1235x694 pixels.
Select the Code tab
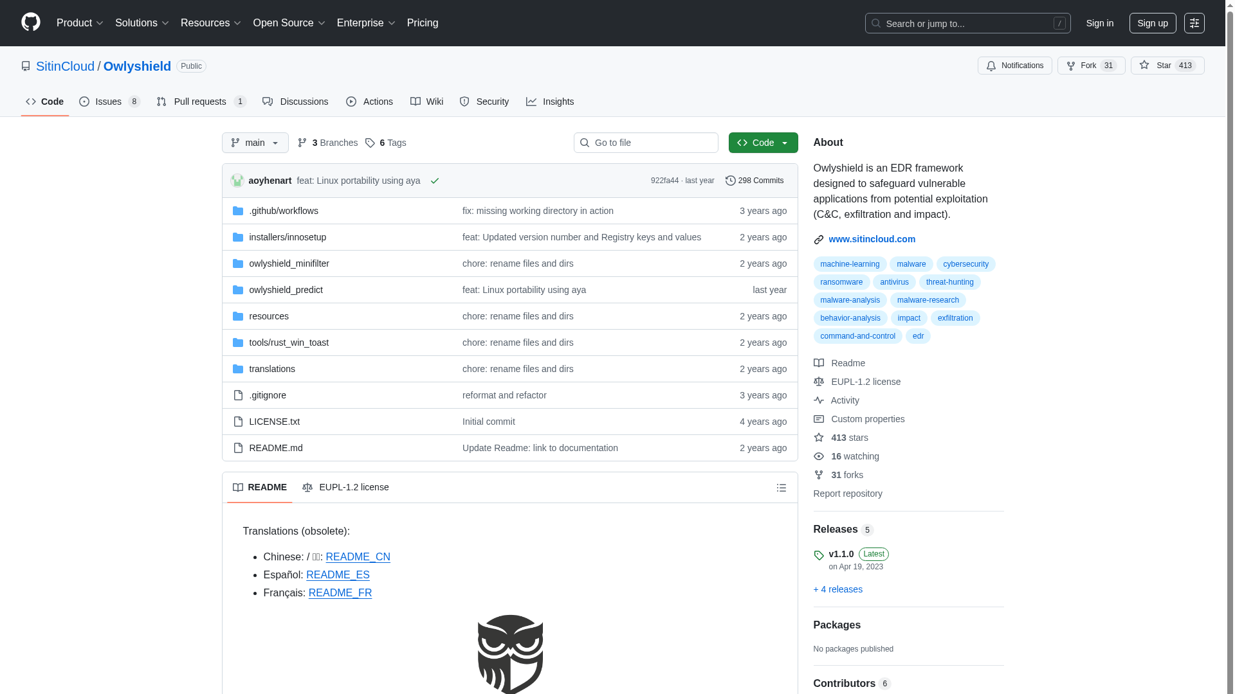pyautogui.click(x=44, y=102)
